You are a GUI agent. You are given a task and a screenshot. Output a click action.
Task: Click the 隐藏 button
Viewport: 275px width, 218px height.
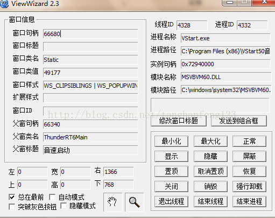click(210, 156)
